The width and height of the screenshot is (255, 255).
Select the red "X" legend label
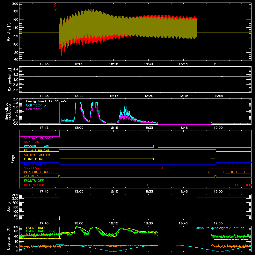coord(55,5)
